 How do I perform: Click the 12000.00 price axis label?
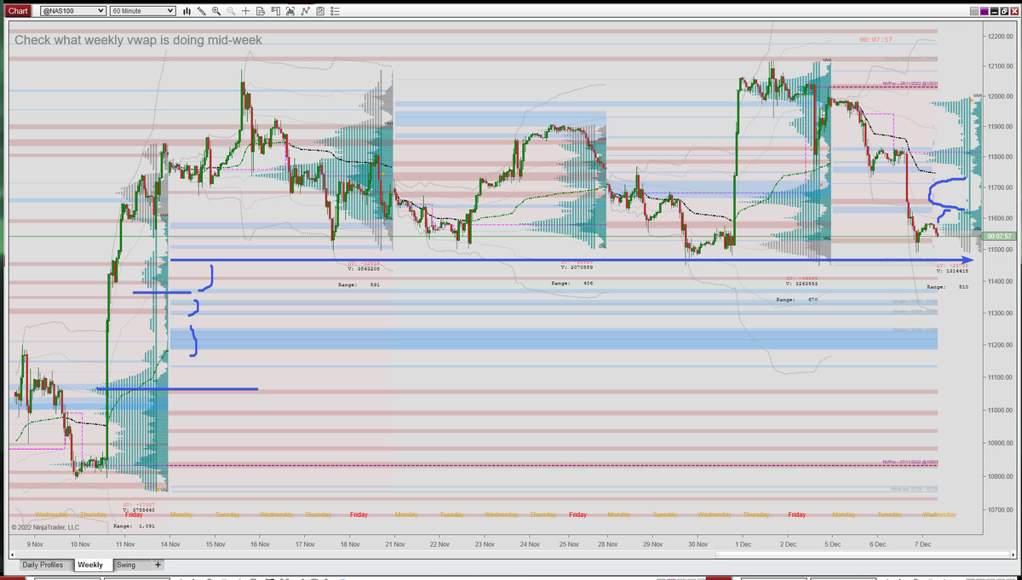tap(1002, 96)
